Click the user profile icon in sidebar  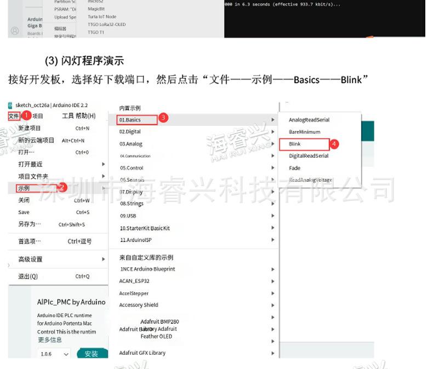(x=15, y=31)
